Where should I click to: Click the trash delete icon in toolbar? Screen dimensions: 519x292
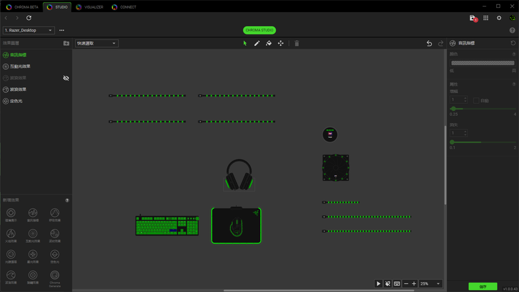click(297, 43)
